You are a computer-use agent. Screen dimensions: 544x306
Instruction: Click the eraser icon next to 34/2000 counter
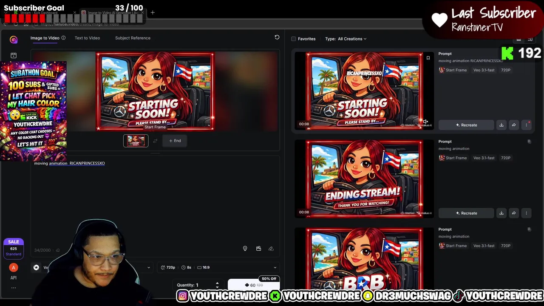58,250
